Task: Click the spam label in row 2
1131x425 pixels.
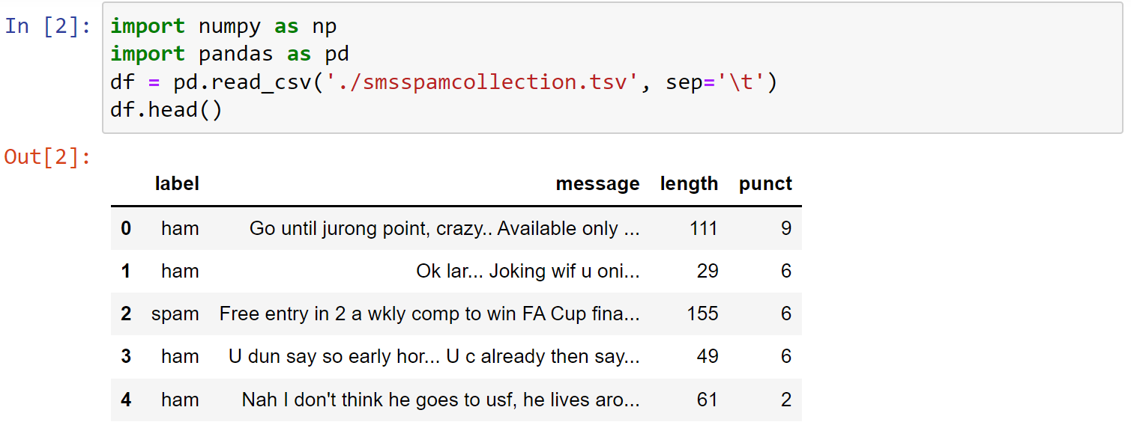Action: point(175,314)
